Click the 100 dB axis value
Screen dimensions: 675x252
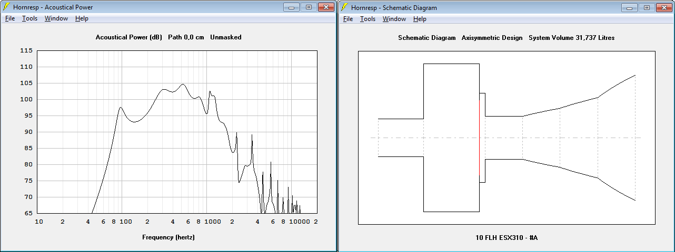(x=27, y=99)
